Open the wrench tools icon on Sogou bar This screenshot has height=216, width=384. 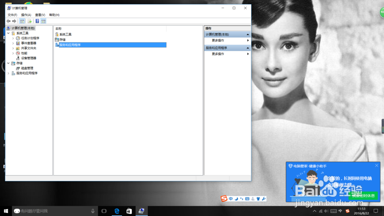pos(264,199)
